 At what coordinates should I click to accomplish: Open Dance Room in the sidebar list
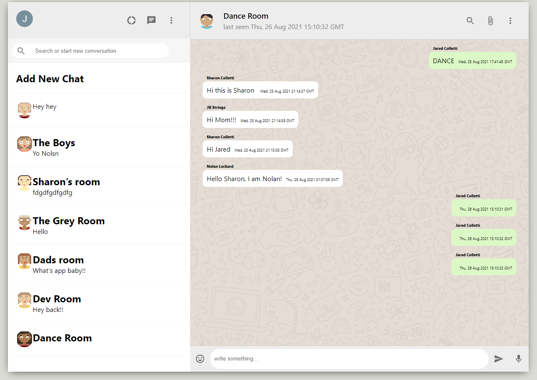[99, 339]
